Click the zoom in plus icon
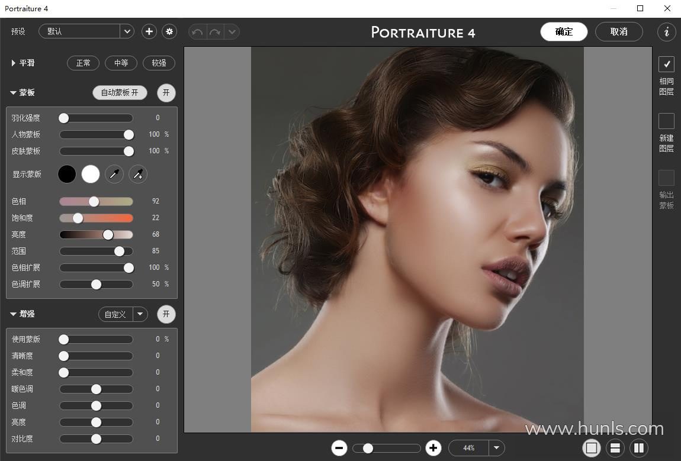This screenshot has width=681, height=461. click(433, 448)
